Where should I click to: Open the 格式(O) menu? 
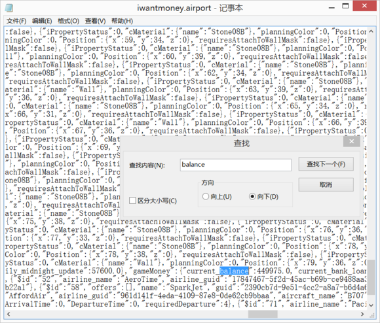(x=68, y=21)
